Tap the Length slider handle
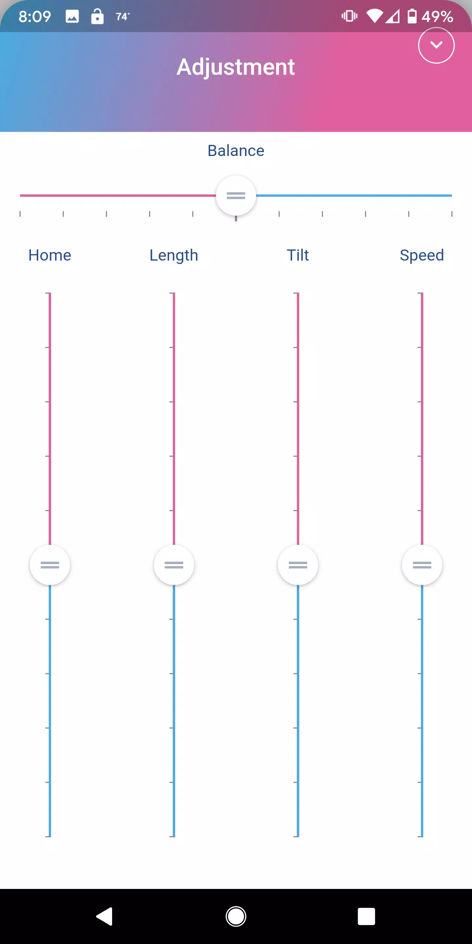 click(174, 565)
